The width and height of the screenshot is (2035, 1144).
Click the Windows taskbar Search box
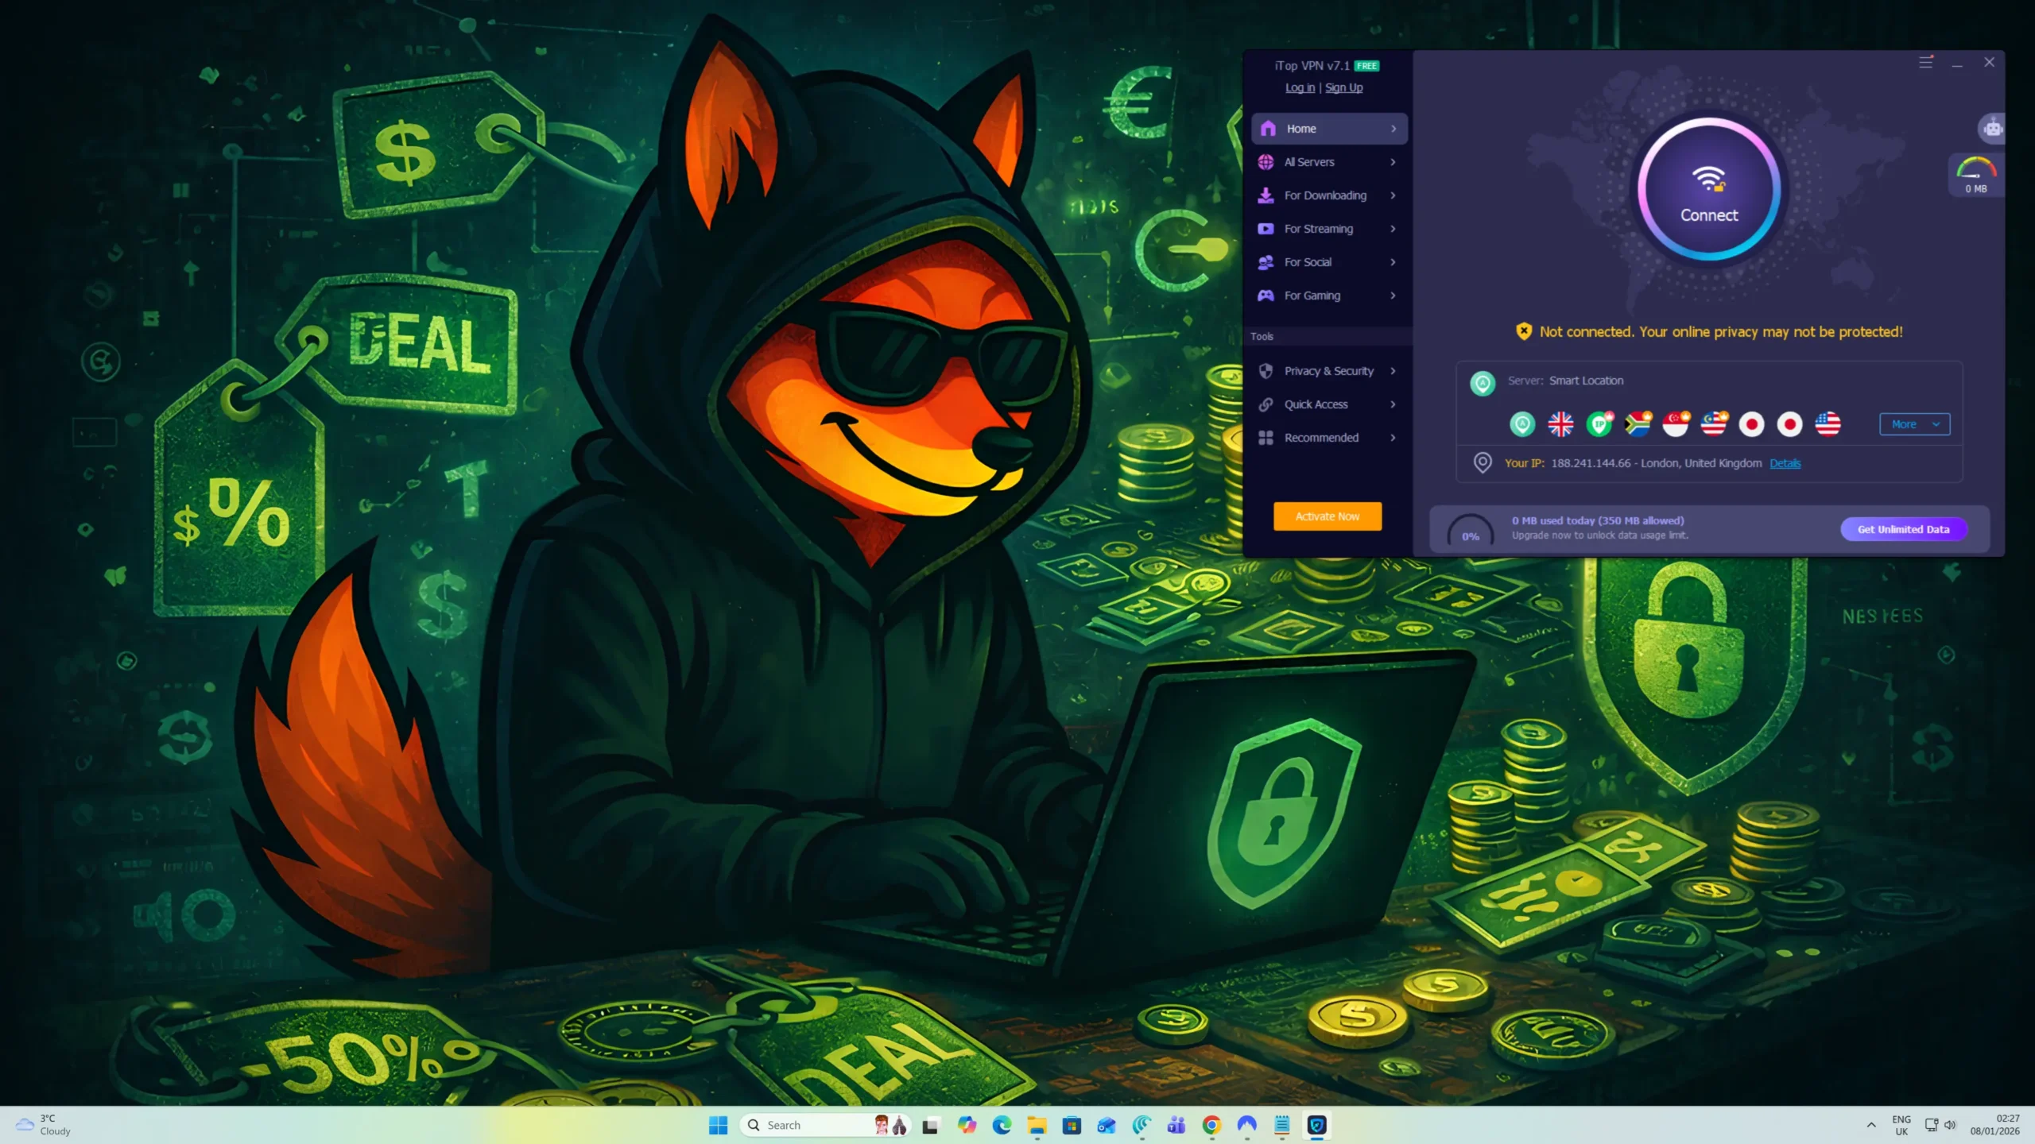point(811,1125)
